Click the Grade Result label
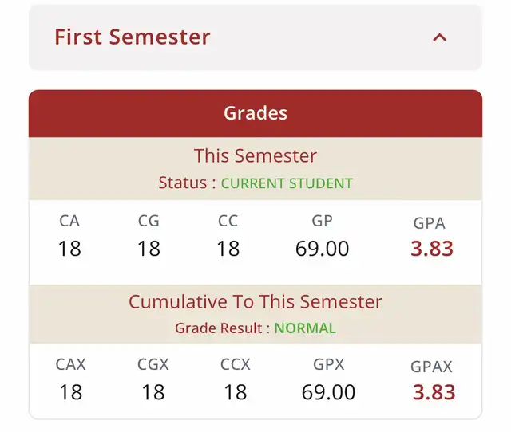511x432 pixels. pyautogui.click(x=219, y=328)
